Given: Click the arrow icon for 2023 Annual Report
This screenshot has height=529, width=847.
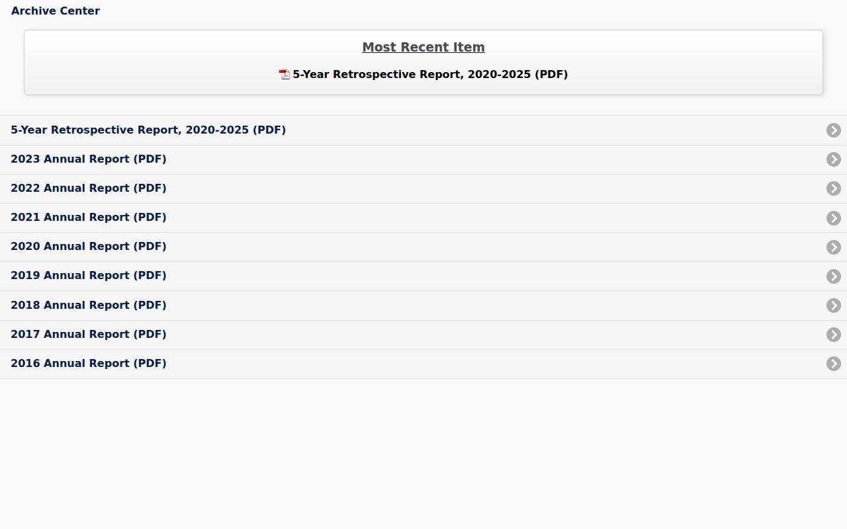Looking at the screenshot, I should coord(834,159).
